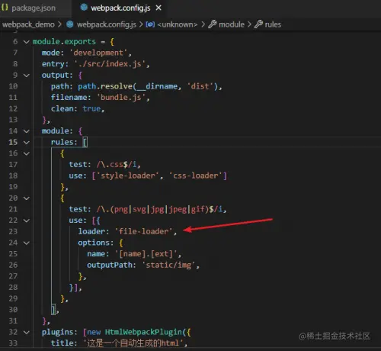The image size is (381, 351).
Task: Fold the options object at line 24
Action: coord(27,243)
